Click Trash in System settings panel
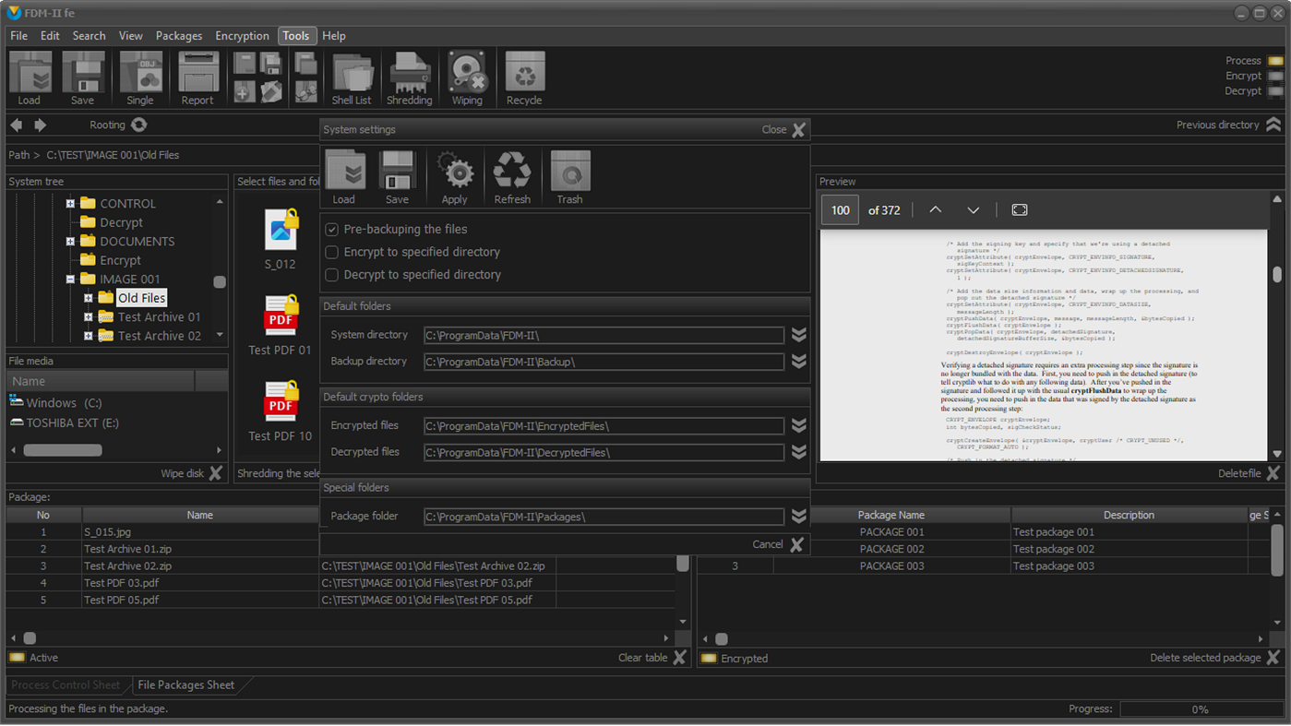The height and width of the screenshot is (726, 1291). 569,177
